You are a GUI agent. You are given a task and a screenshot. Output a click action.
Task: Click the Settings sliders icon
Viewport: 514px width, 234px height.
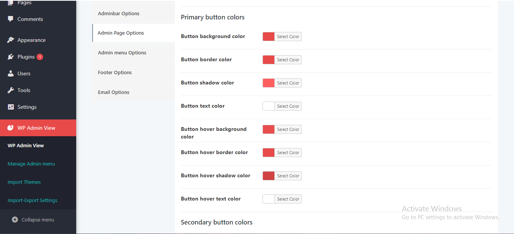(11, 107)
